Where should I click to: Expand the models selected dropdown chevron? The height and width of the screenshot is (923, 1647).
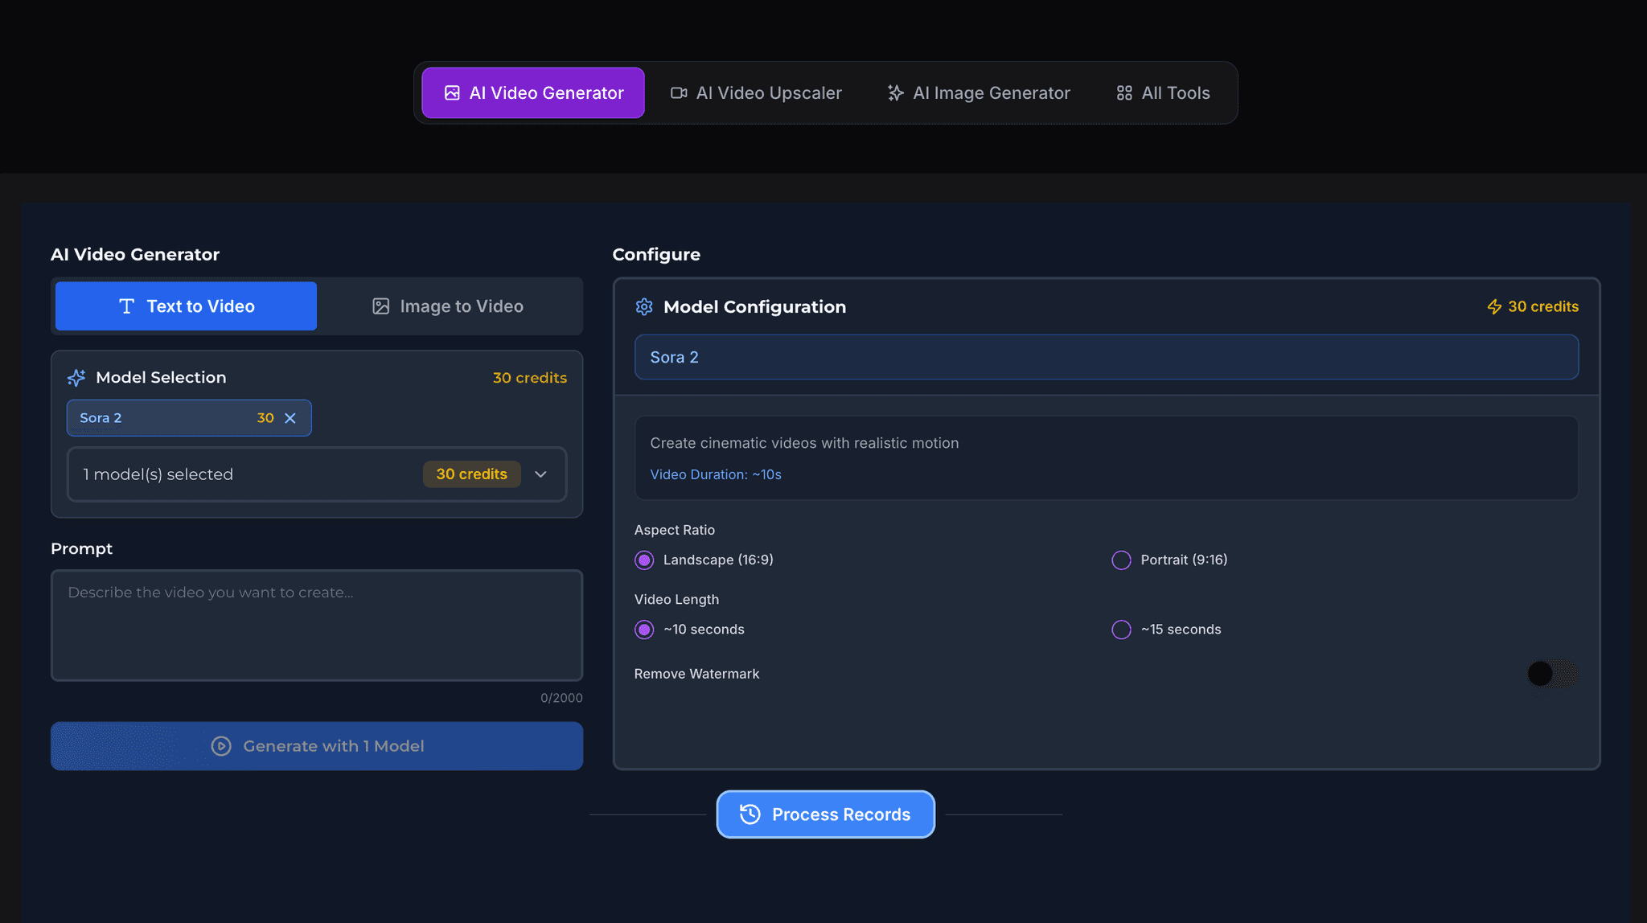coord(540,474)
